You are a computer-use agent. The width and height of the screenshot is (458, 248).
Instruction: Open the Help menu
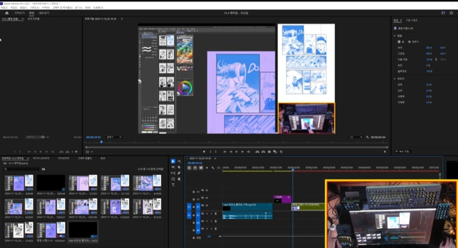coord(98,7)
